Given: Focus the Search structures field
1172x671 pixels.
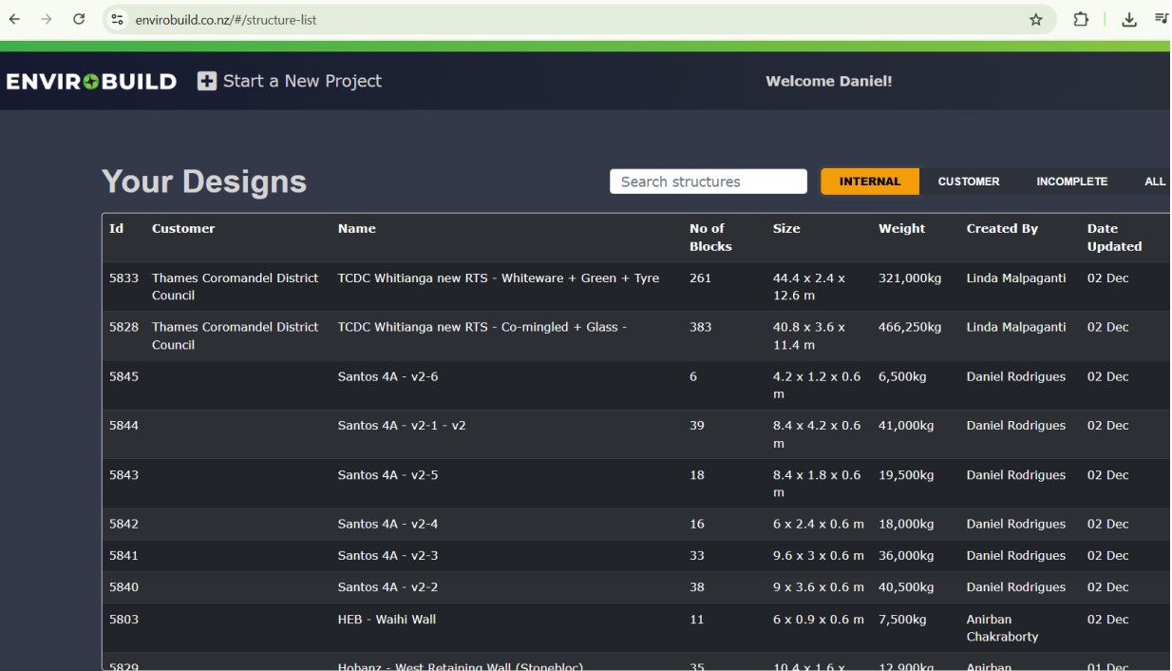Looking at the screenshot, I should click(709, 182).
